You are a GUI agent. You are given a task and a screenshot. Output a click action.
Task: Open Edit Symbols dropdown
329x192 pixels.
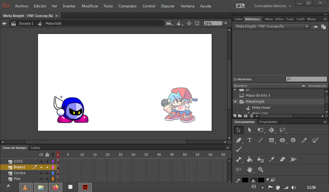179,23
